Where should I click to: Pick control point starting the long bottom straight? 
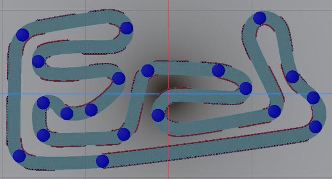pos(103,161)
